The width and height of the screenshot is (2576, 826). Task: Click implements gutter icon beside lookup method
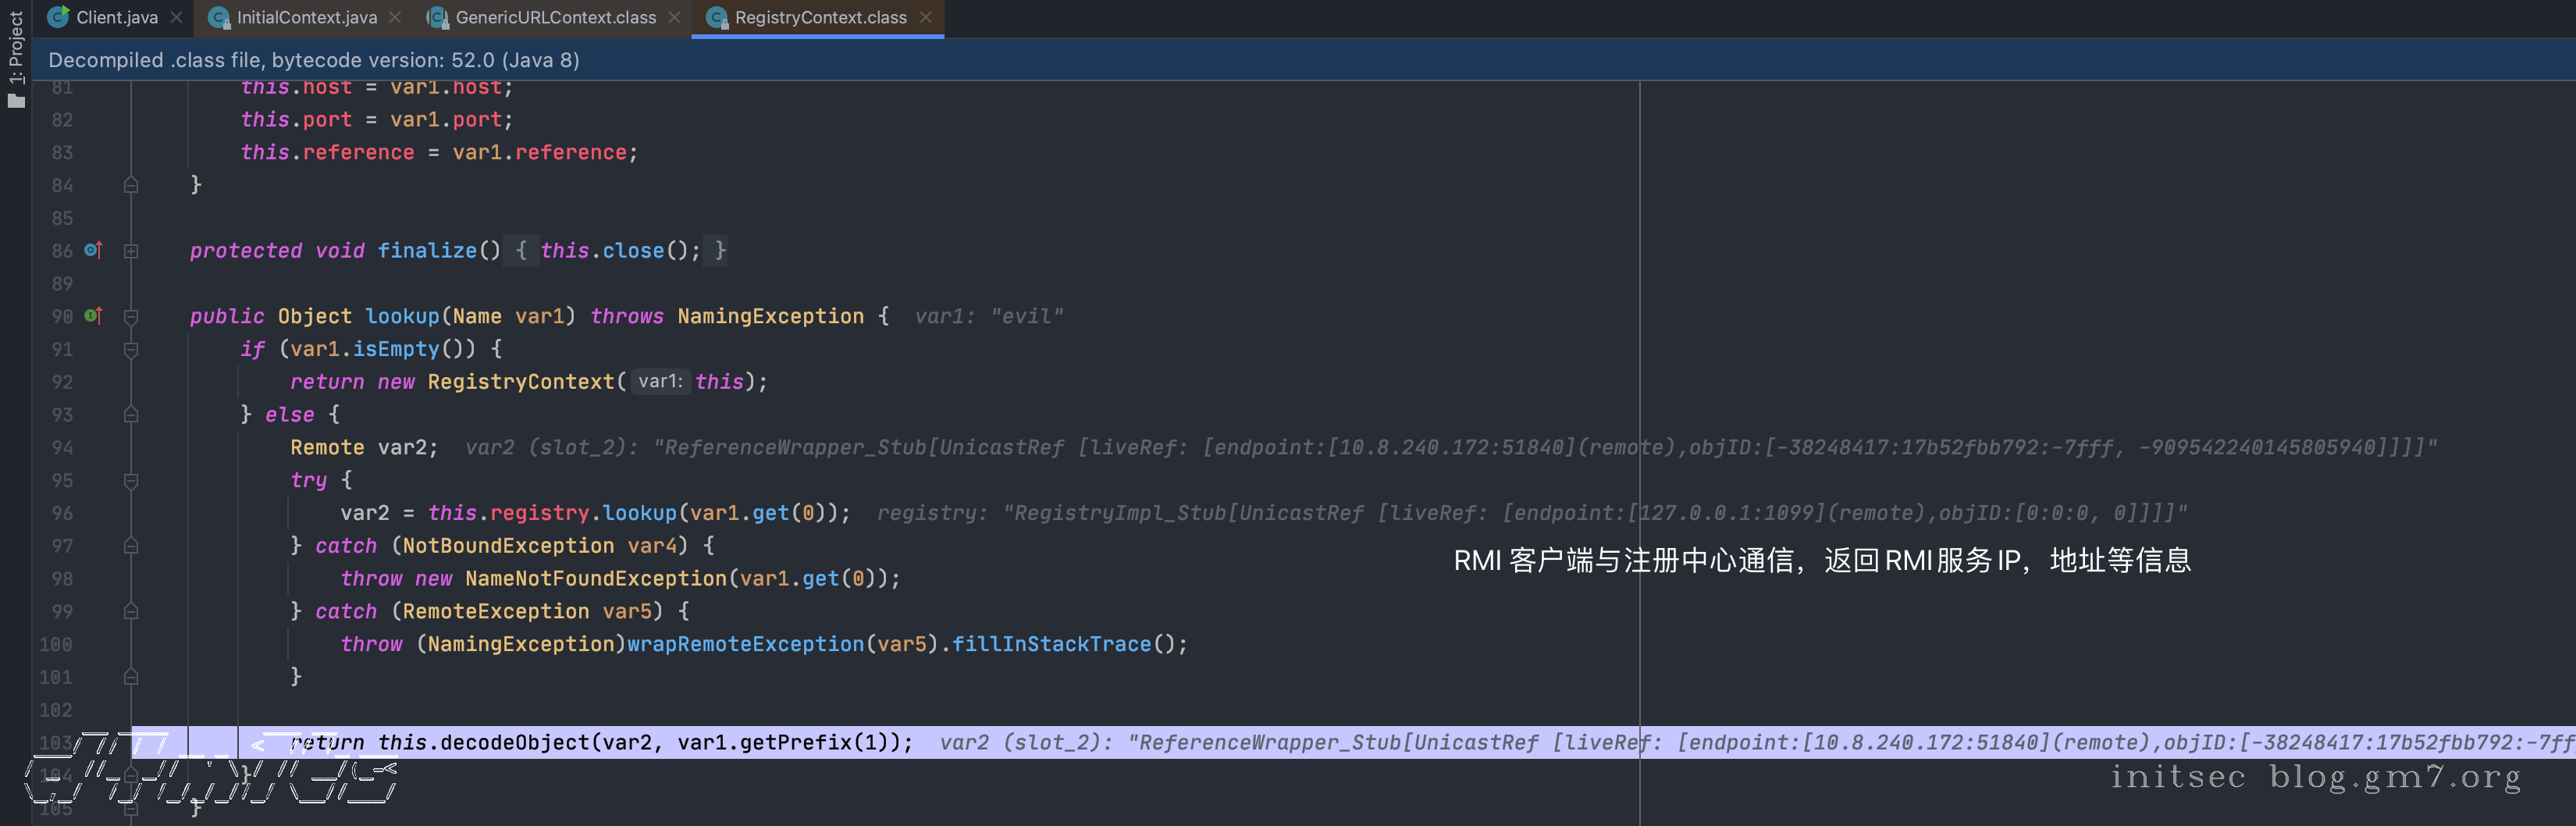(x=93, y=316)
